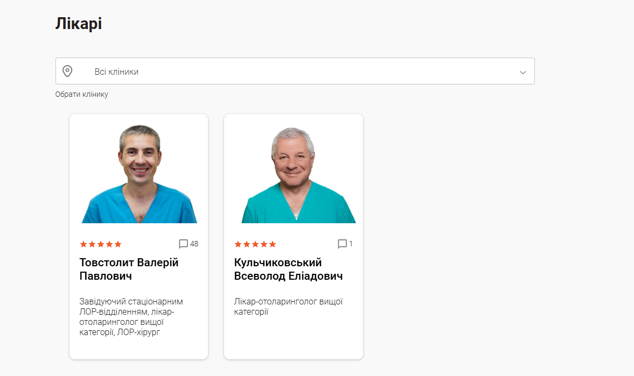Open the 'Всі клініки' clinic selector
Image resolution: width=634 pixels, height=376 pixels.
pos(295,71)
